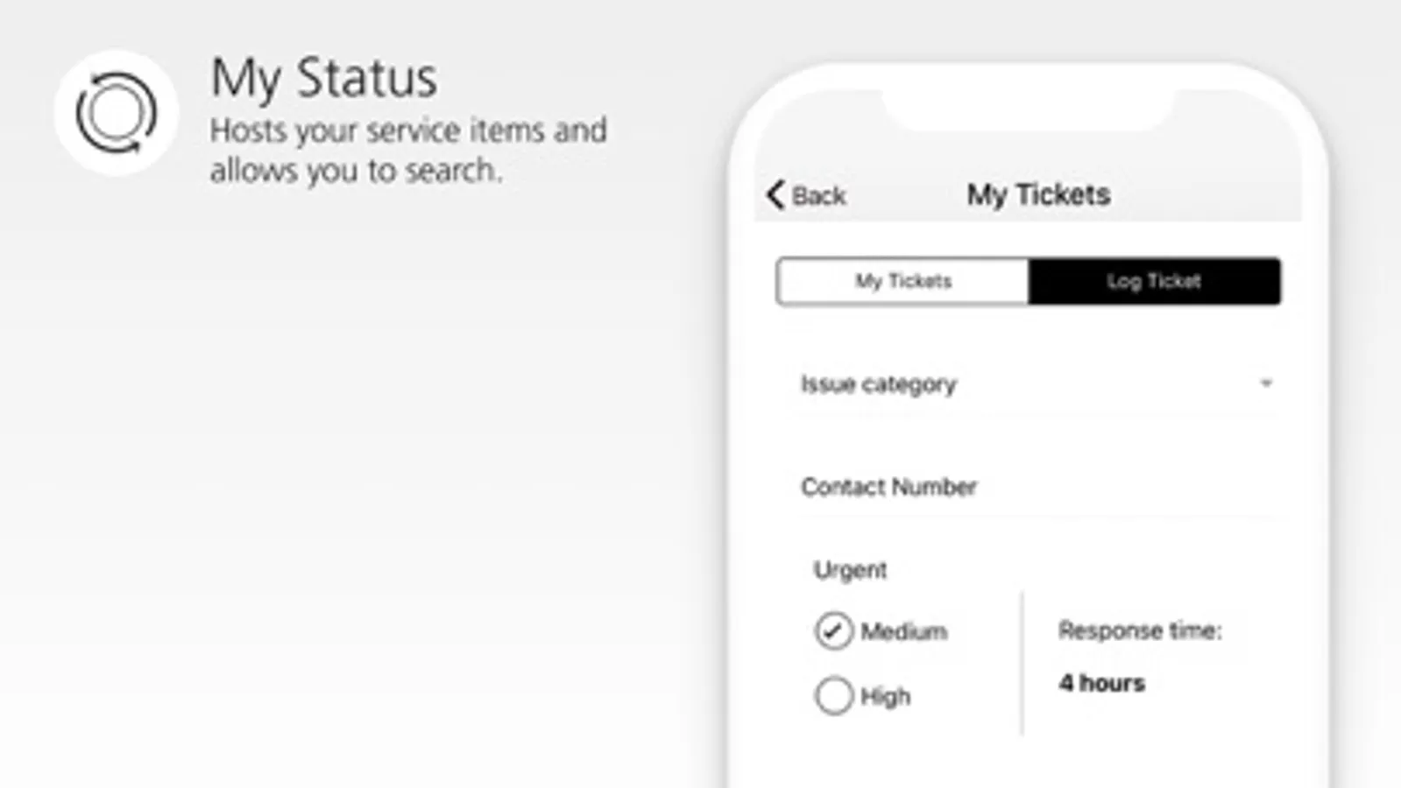Viewport: 1401px width, 788px height.
Task: Click the divider beside the urgency options
Action: [x=1022, y=663]
